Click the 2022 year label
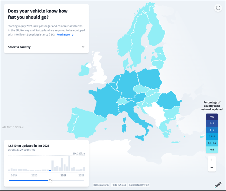Screen dimensions: 226x191 coord(81,175)
